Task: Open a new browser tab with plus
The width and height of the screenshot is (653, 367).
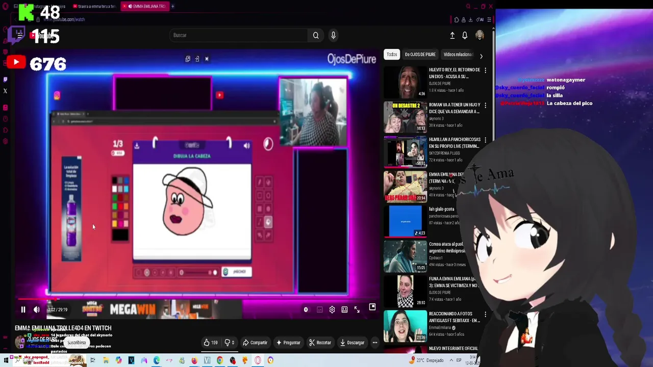Action: (x=172, y=6)
